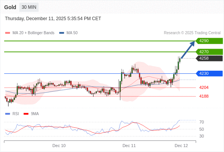Click the RSI 50 level label
The width and height of the screenshot is (224, 152).
[x=202, y=129]
